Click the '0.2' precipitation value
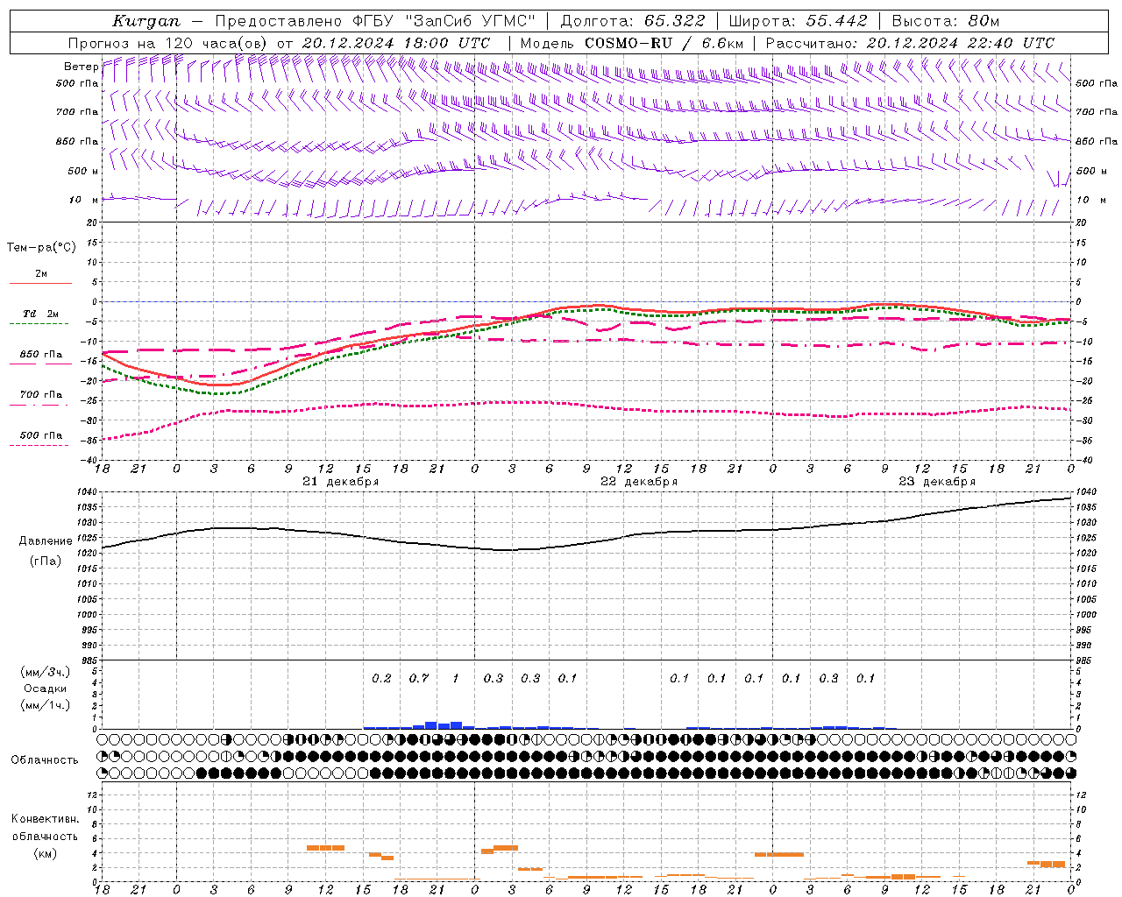 (381, 678)
